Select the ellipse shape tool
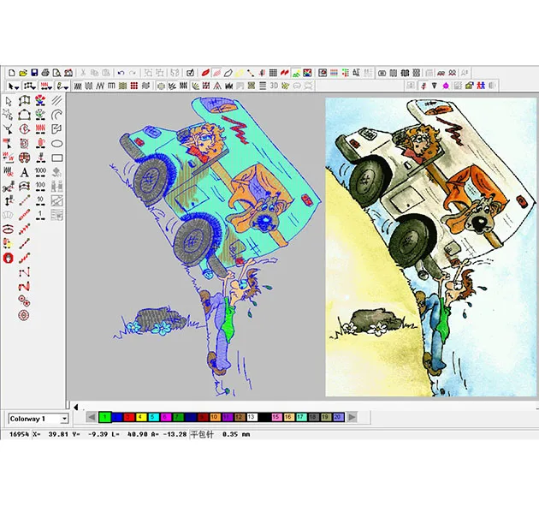 [x=57, y=144]
